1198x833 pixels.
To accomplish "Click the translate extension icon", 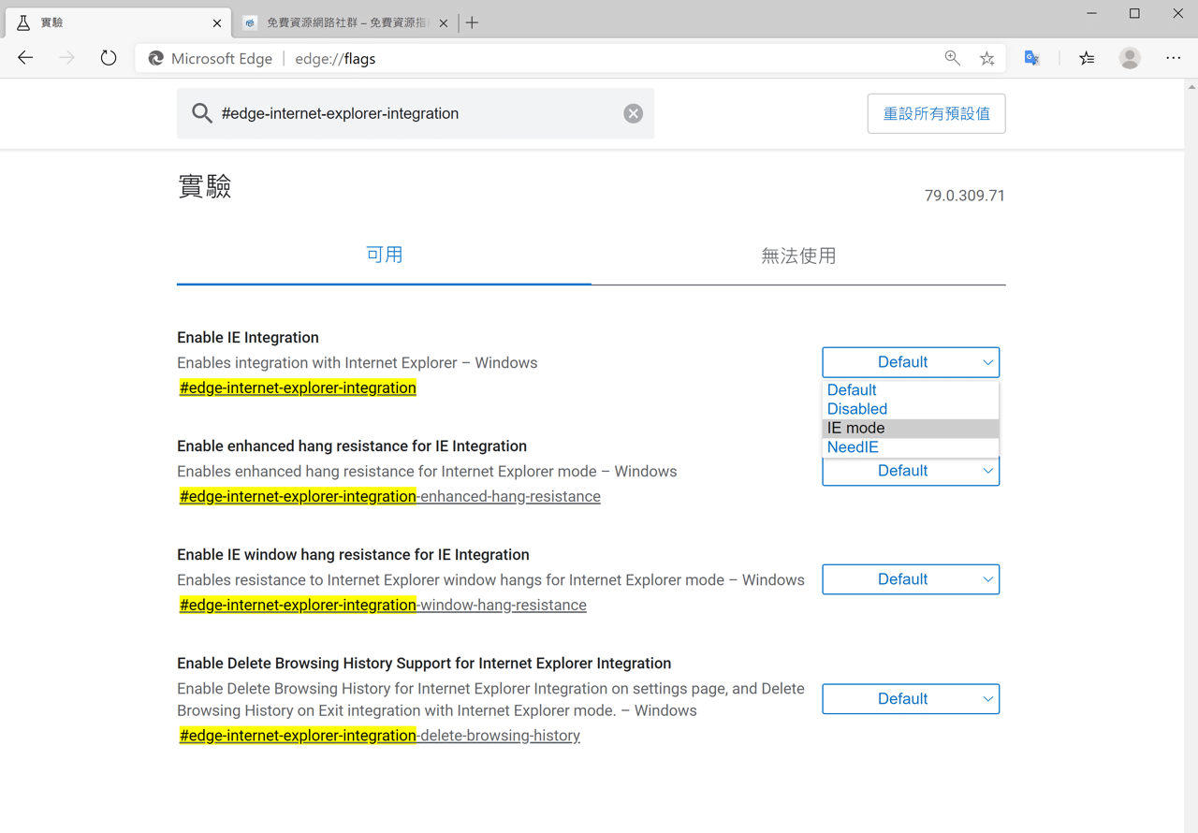I will pyautogui.click(x=1032, y=58).
